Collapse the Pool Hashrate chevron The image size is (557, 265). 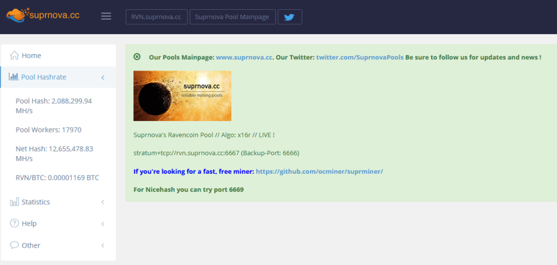pyautogui.click(x=103, y=78)
